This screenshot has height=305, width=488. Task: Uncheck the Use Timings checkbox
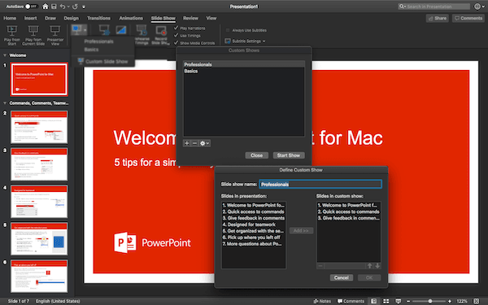(176, 35)
